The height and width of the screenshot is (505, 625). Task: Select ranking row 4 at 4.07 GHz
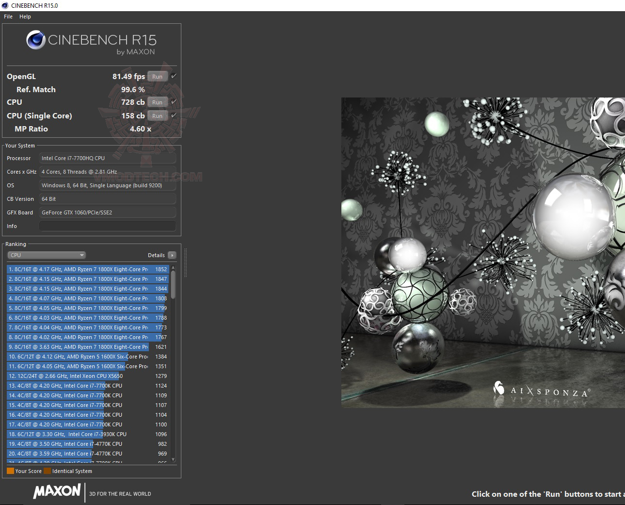pos(88,298)
